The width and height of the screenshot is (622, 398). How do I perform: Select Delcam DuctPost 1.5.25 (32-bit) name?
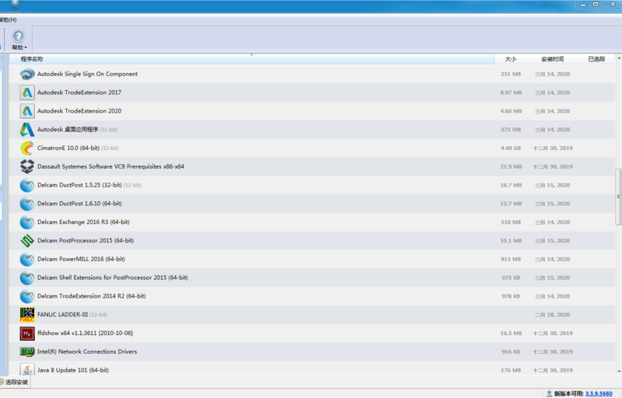pos(79,185)
